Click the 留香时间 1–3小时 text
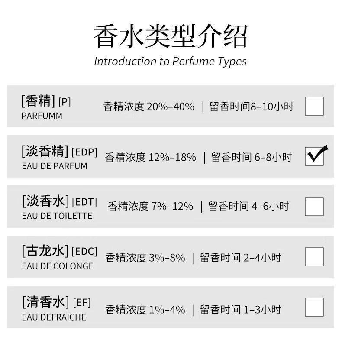Image resolution: width=342 pixels, height=353 pixels. [x=240, y=310]
